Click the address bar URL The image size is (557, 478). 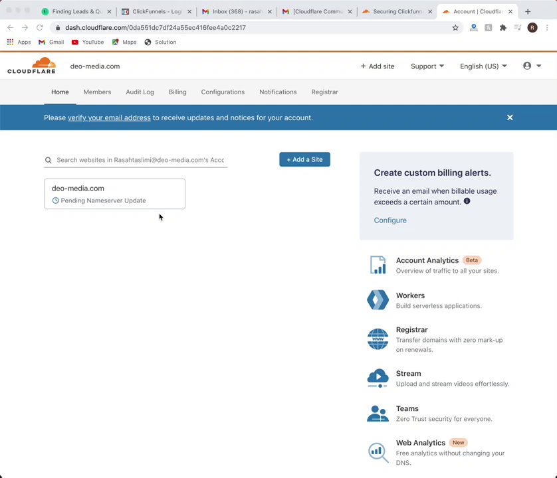pyautogui.click(x=156, y=28)
